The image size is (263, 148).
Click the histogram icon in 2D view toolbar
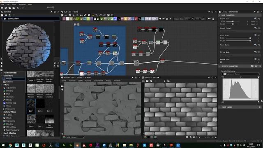click(x=168, y=81)
